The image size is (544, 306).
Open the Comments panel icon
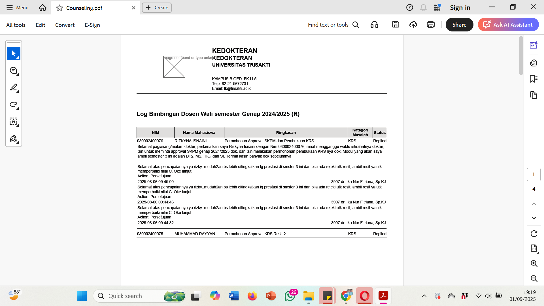pos(534,63)
